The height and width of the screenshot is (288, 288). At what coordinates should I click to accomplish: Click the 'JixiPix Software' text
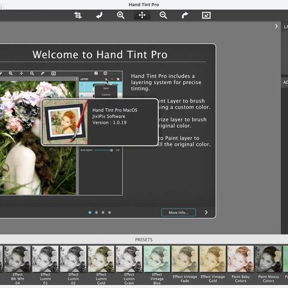(x=109, y=116)
